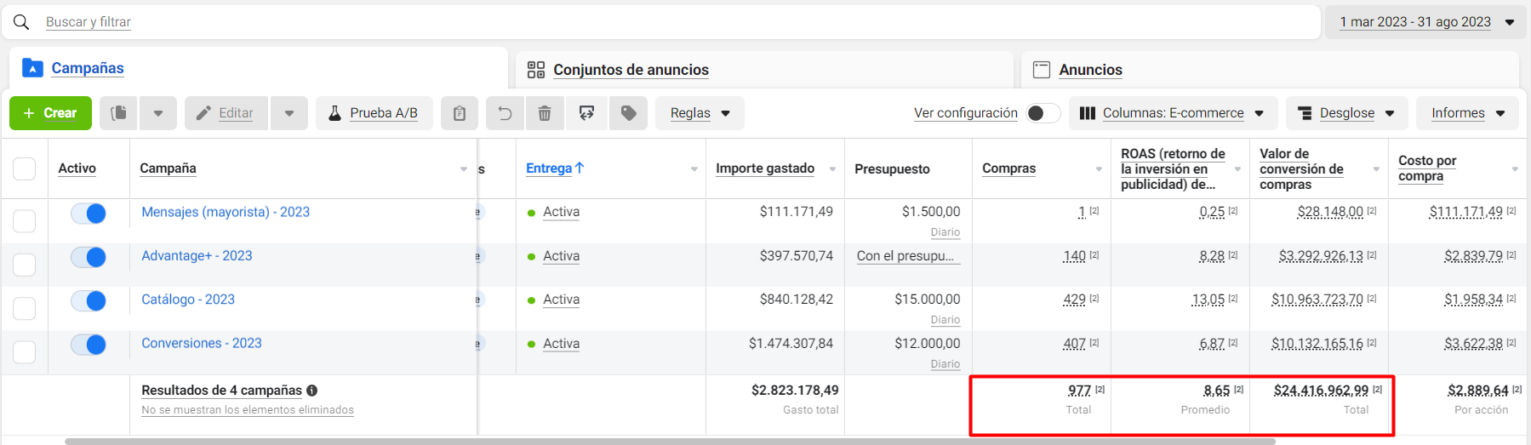Click the duplicate campaign icon
Screen dimensions: 1531x445
point(119,113)
